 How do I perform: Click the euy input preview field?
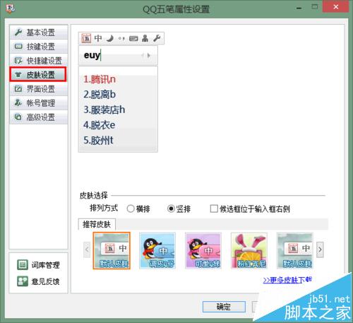118,56
